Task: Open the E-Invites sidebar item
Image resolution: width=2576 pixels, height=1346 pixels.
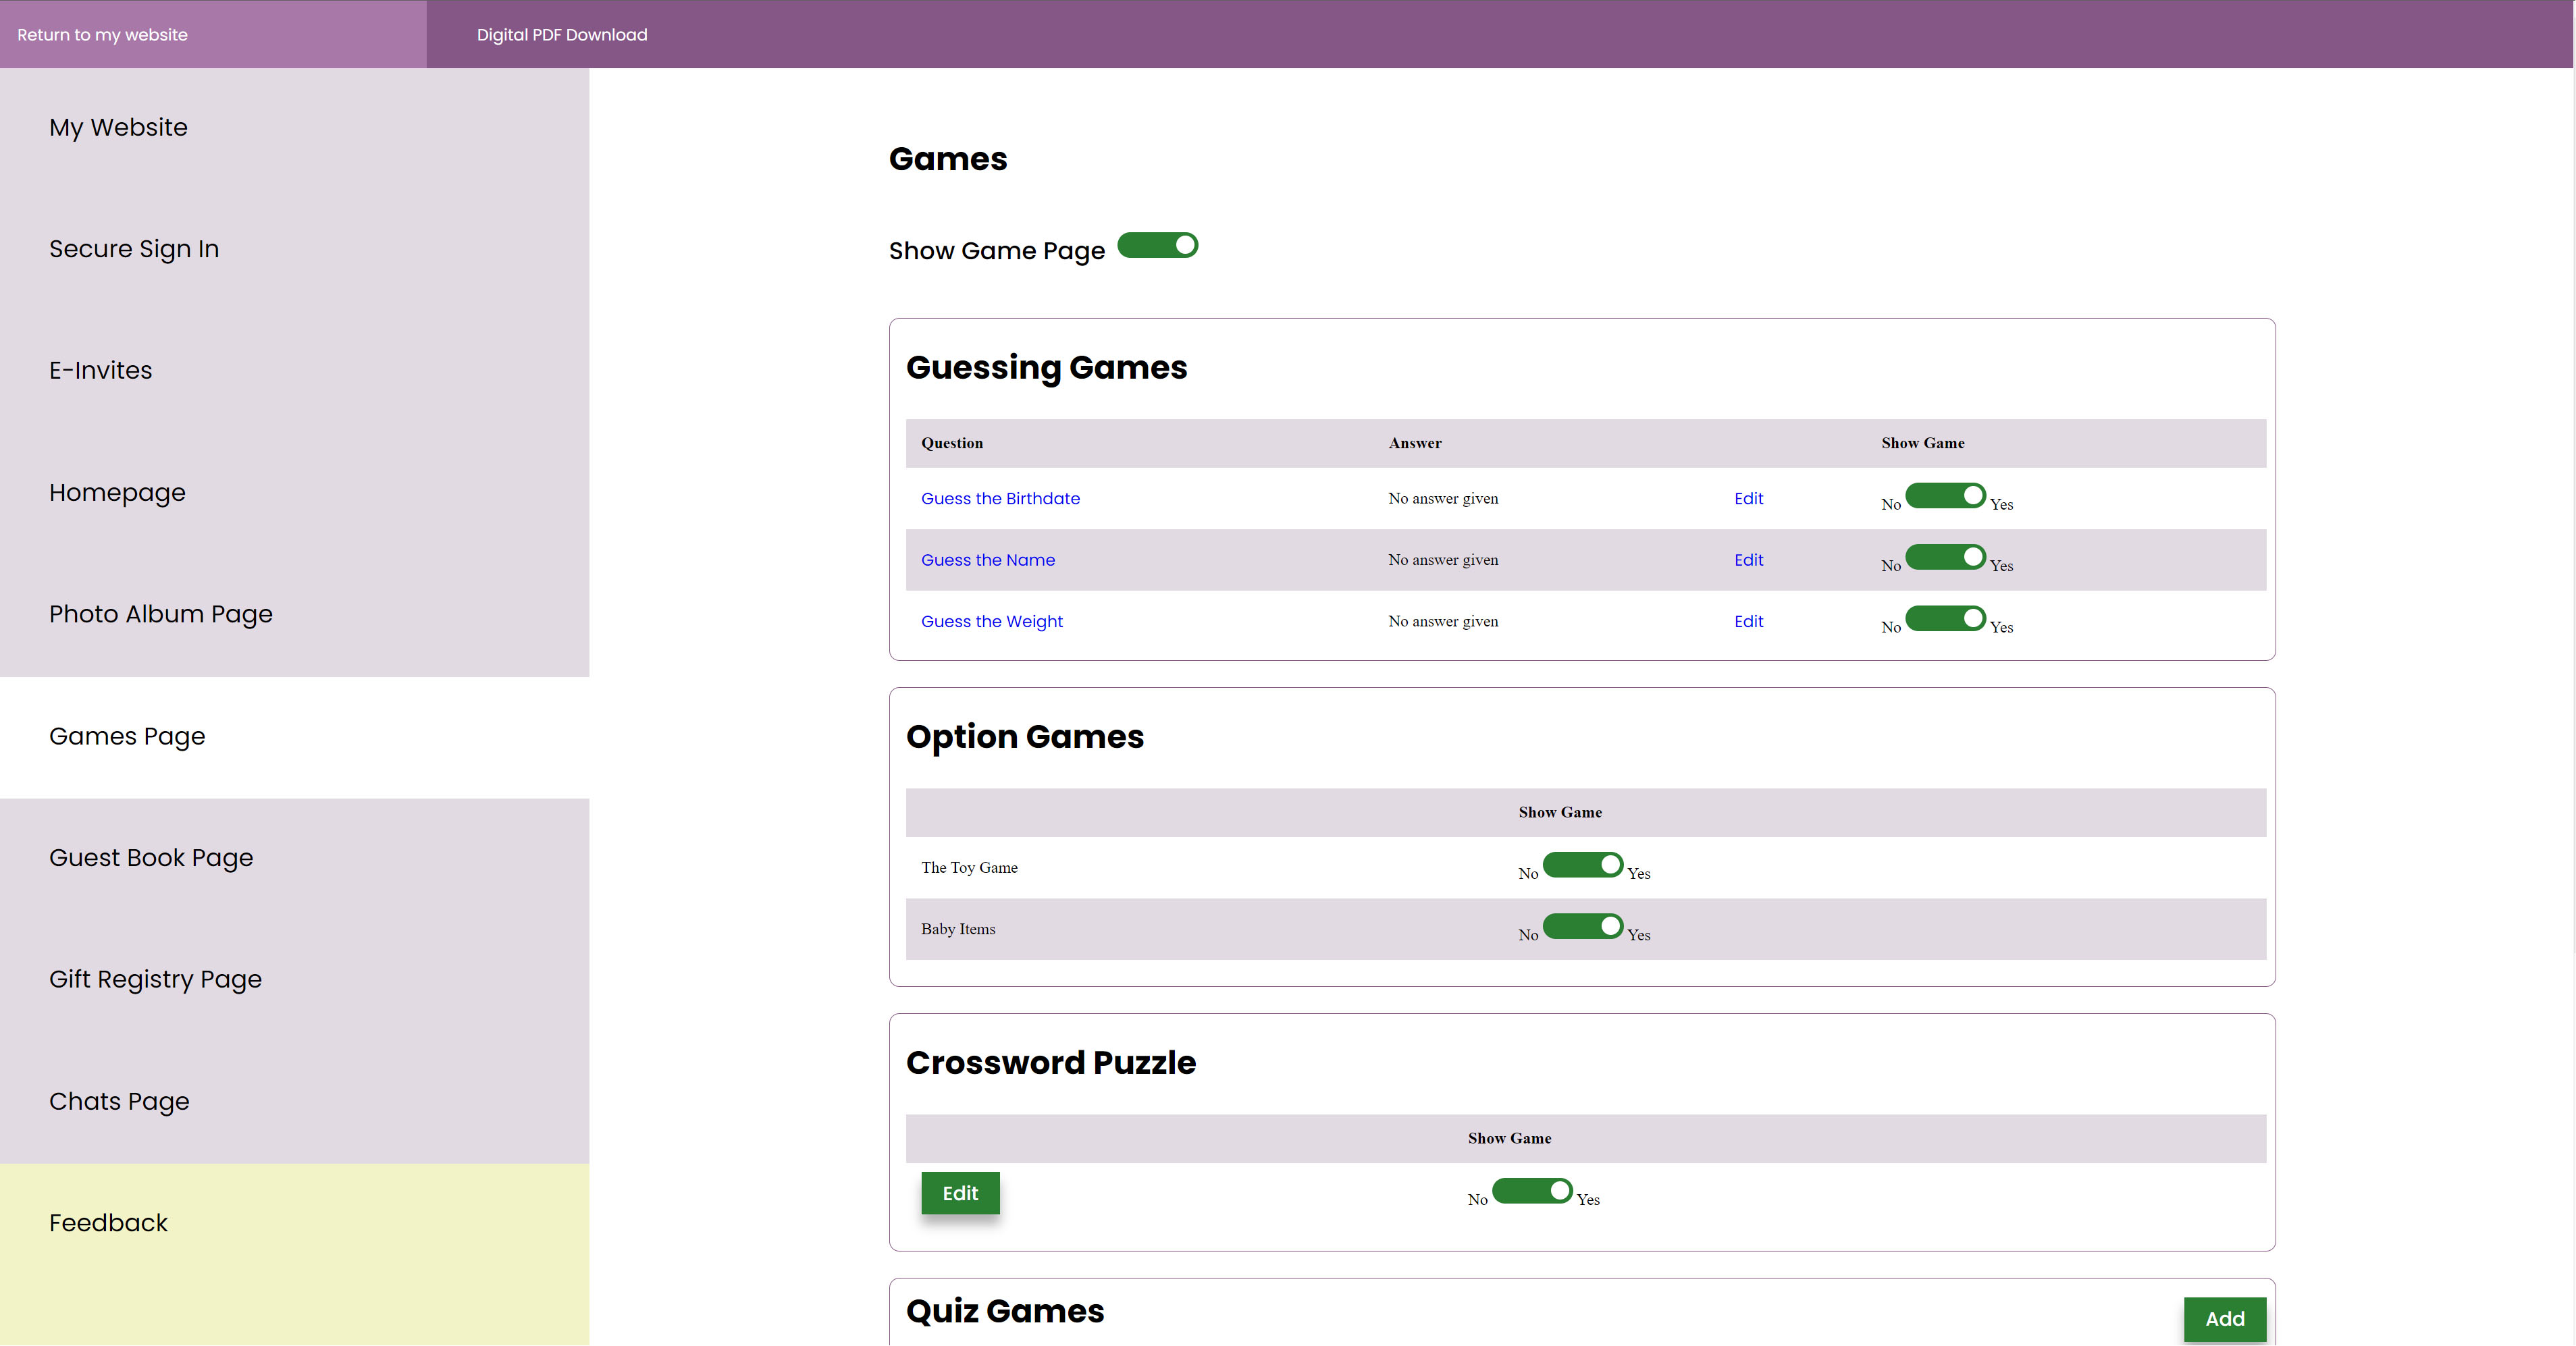Action: tap(101, 371)
